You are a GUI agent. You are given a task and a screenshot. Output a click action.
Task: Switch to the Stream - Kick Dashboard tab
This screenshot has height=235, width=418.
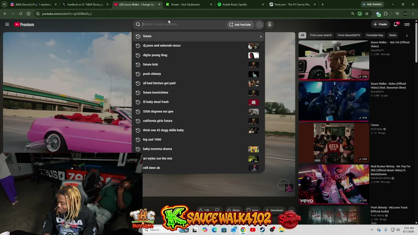coord(189,5)
